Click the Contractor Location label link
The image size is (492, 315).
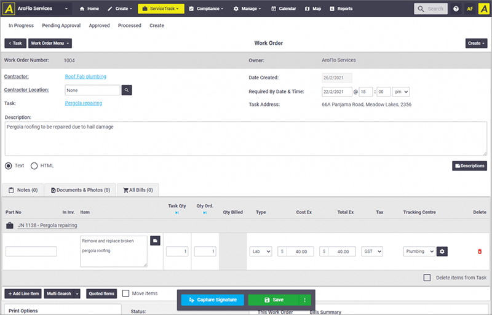[x=26, y=90]
